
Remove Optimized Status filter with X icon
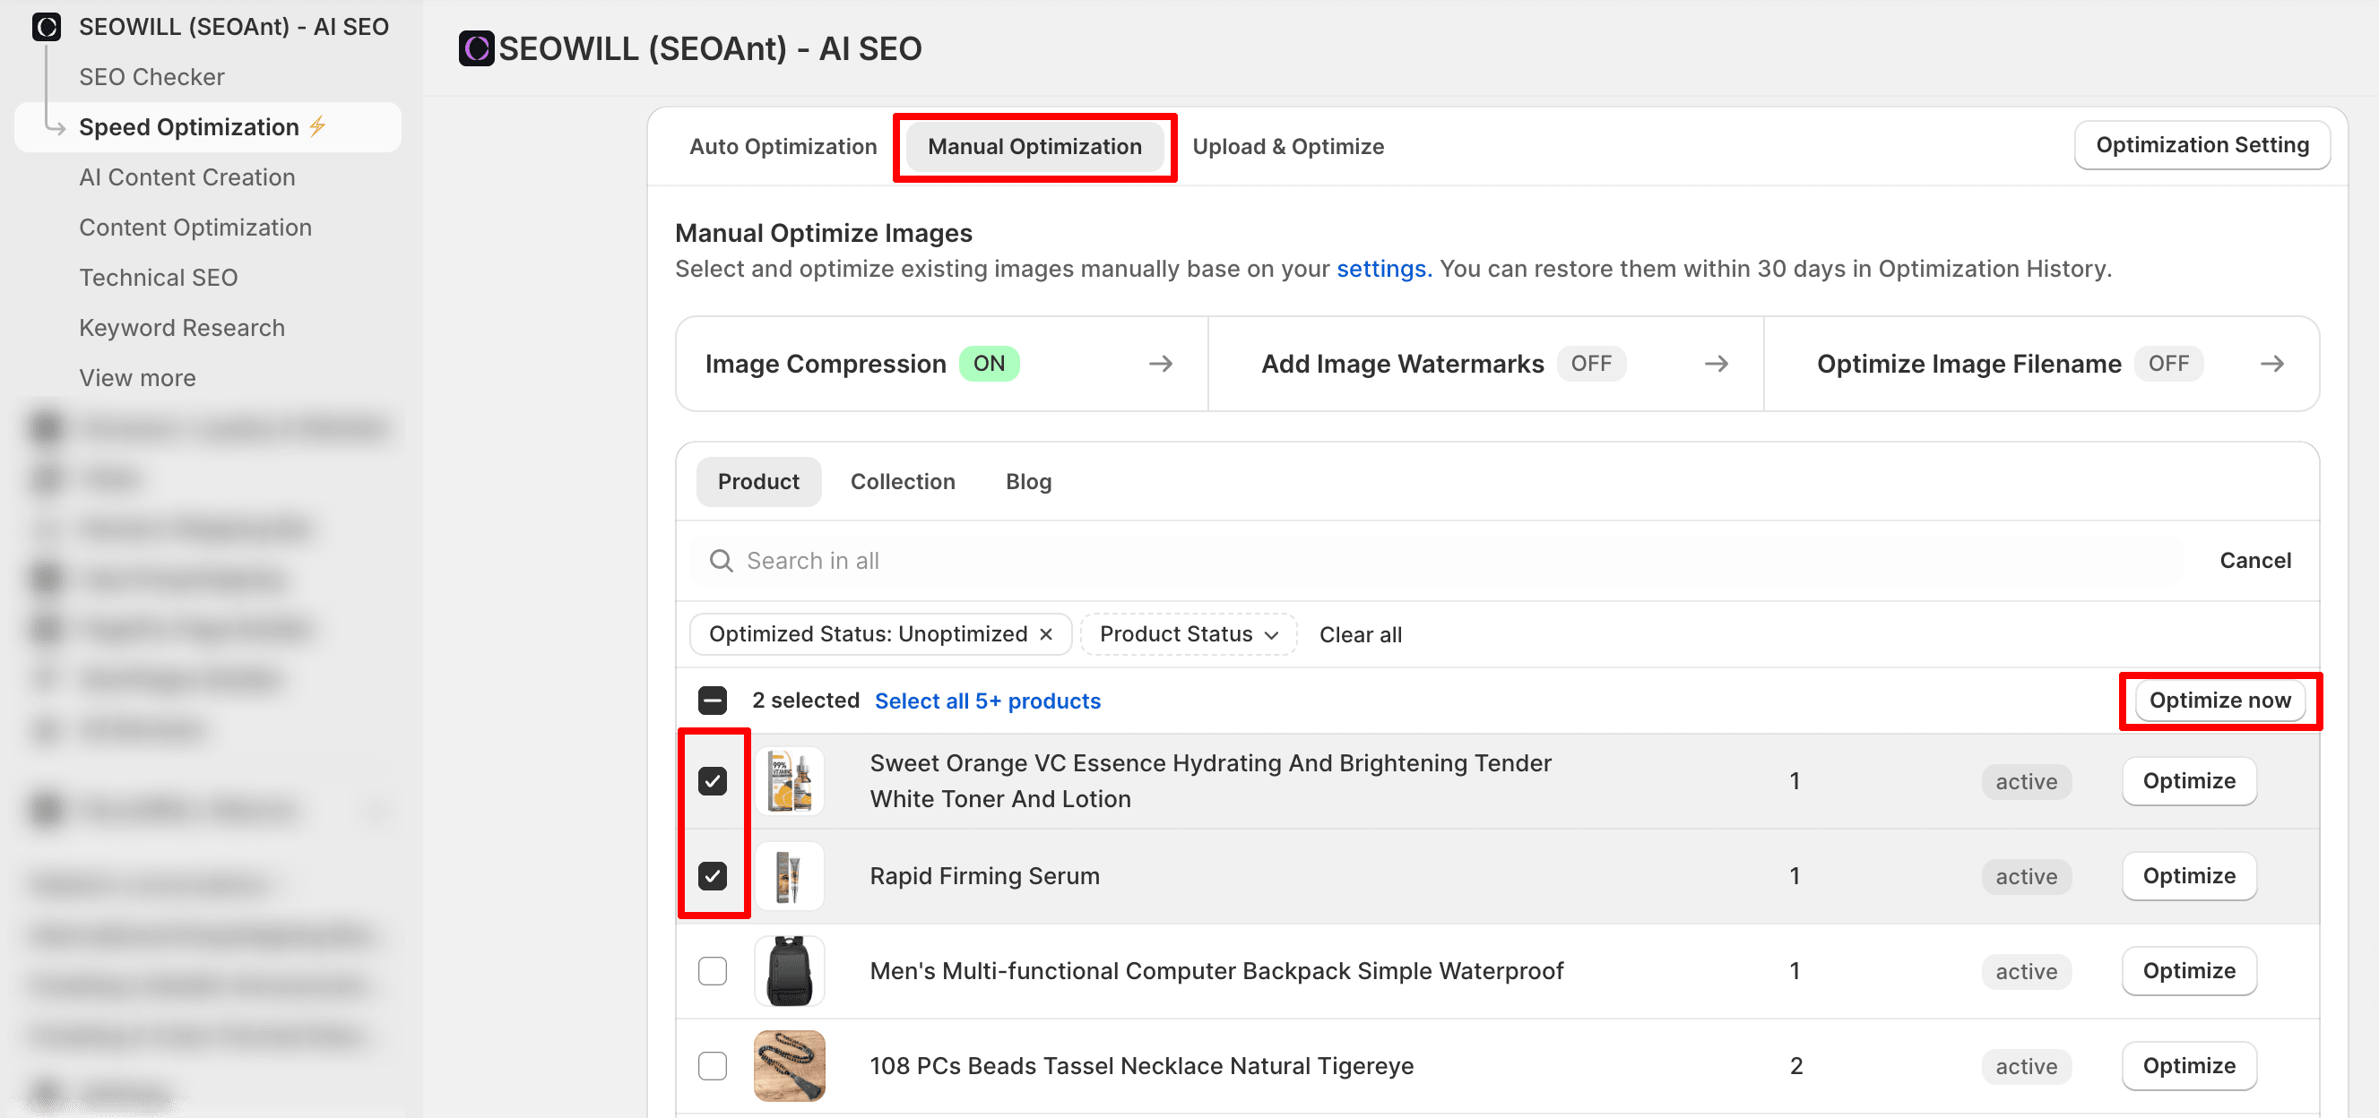(1045, 634)
